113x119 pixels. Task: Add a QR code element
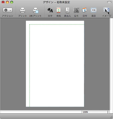(x=76, y=10)
